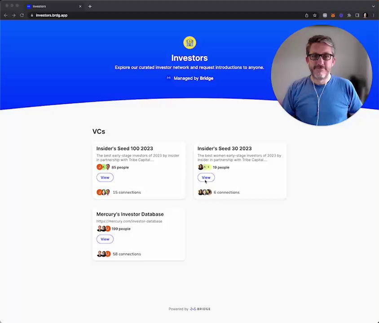Click the yellow Investors bank logo

point(189,43)
